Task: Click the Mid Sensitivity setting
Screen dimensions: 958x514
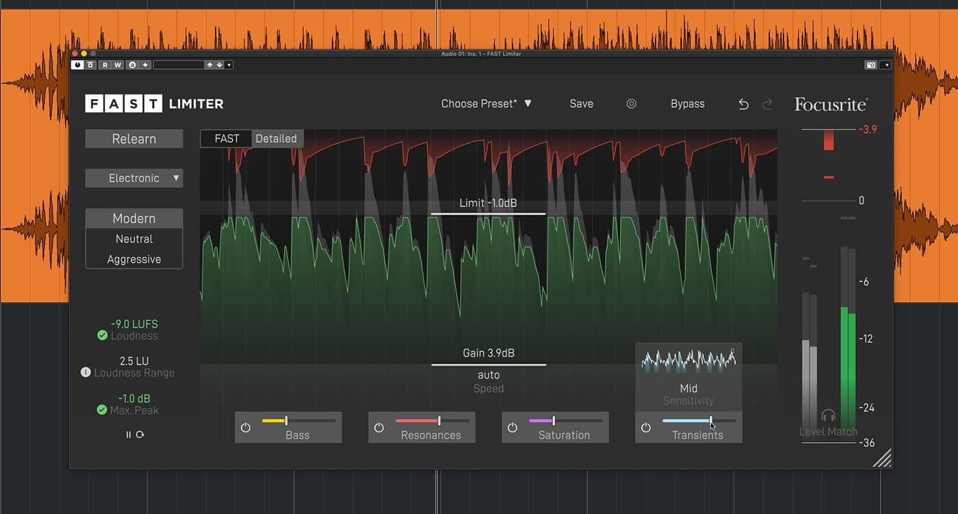Action: [688, 394]
